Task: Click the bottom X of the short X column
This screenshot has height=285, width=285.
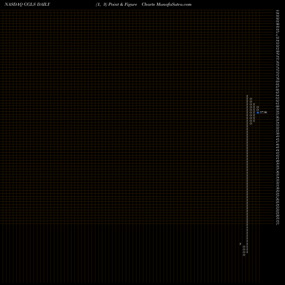Action: coord(254,121)
